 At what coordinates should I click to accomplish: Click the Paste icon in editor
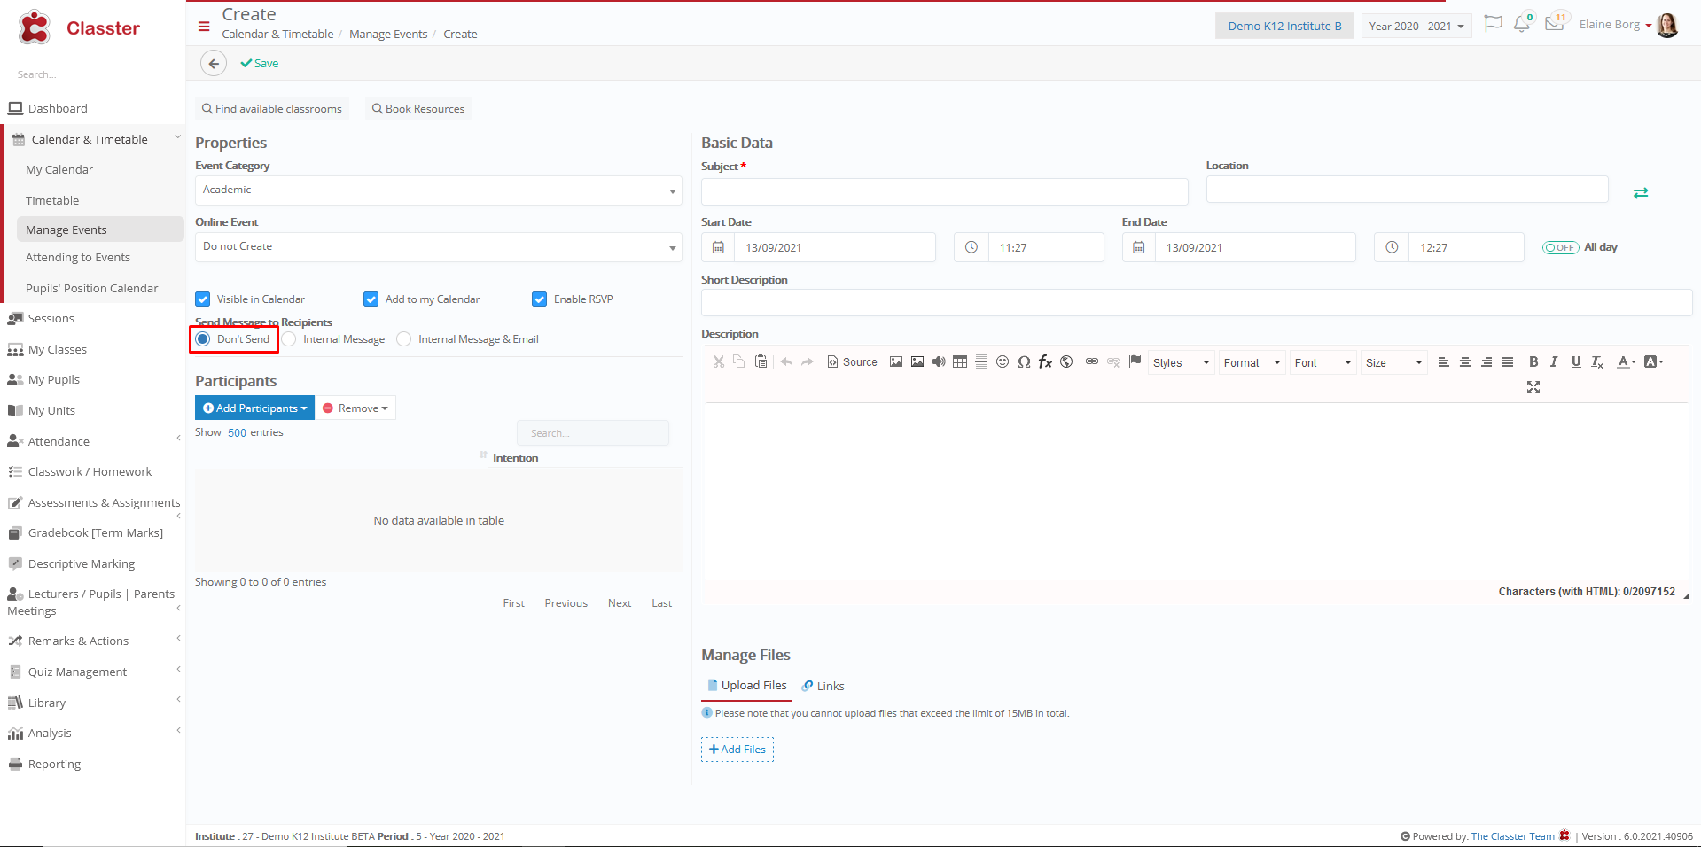click(x=761, y=361)
